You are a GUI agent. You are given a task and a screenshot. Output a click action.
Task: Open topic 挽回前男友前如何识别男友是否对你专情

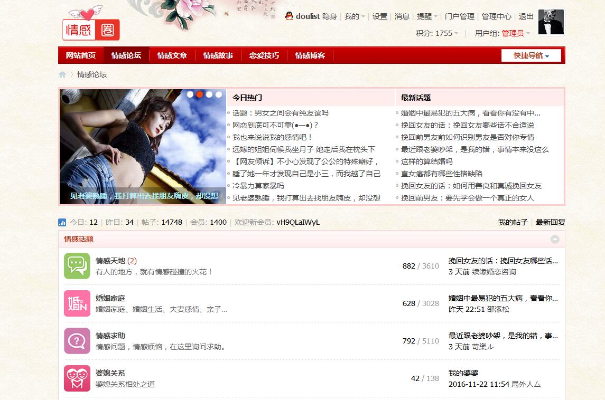[468, 137]
